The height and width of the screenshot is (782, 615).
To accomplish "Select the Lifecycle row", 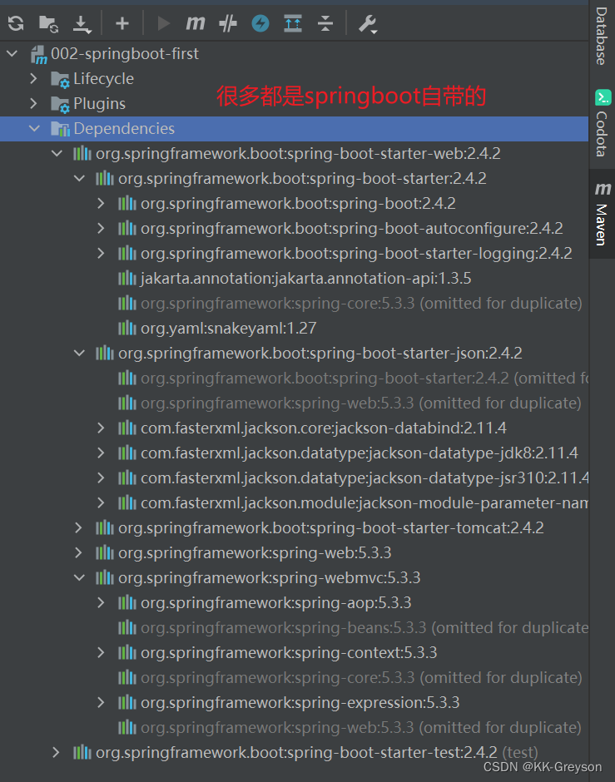I will tap(295, 78).
